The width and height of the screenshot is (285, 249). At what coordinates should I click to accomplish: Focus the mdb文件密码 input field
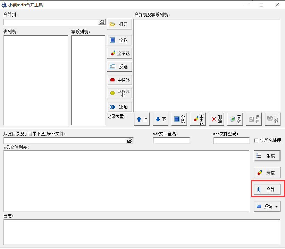(x=232, y=141)
